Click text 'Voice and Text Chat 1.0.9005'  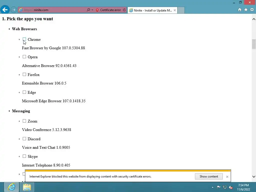(46, 147)
